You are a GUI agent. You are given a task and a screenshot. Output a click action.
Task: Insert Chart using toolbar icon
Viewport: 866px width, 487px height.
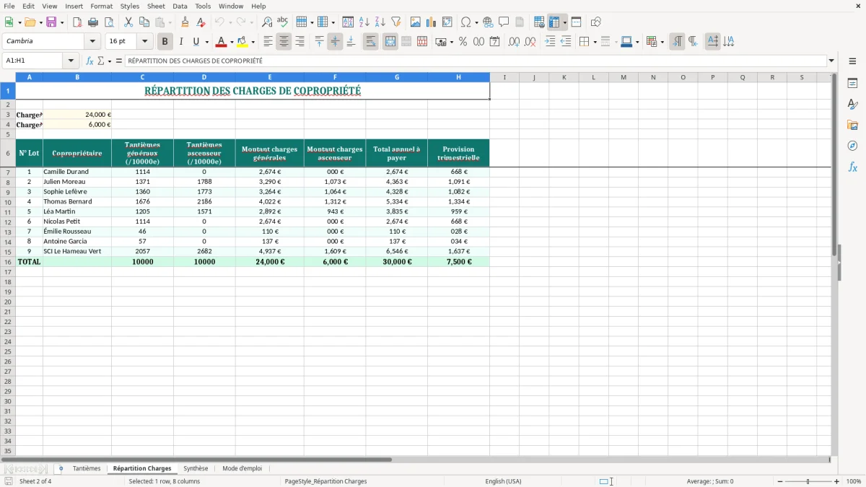point(432,22)
